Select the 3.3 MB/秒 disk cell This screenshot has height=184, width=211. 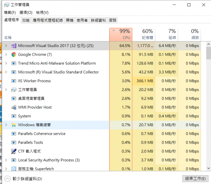[166, 72]
